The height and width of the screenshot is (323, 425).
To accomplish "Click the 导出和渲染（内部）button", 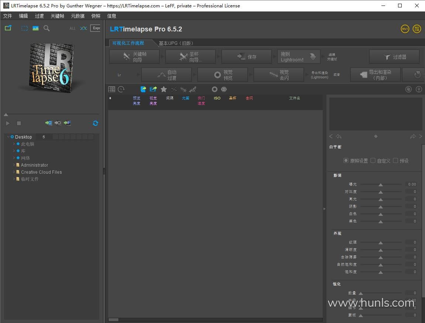I will pos(376,75).
